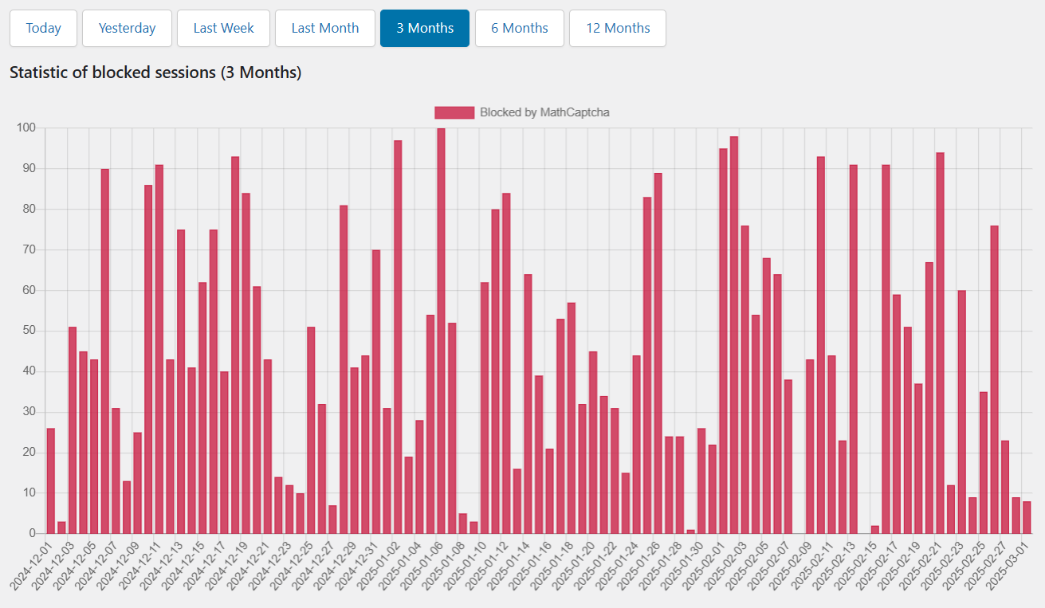The height and width of the screenshot is (608, 1045).
Task: Select the bar for 2024-12-01
Action: pos(51,481)
